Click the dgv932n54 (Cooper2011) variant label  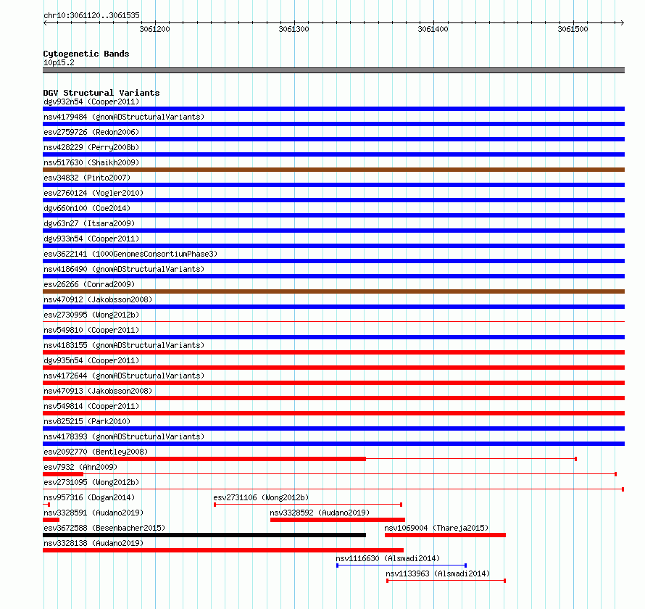click(x=91, y=101)
